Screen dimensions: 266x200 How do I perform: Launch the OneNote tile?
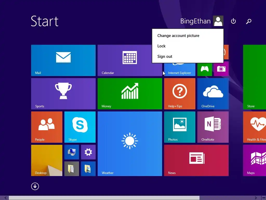point(213,127)
